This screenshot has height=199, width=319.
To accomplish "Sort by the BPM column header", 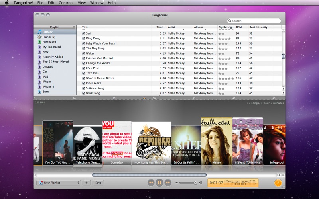I will 242,27.
